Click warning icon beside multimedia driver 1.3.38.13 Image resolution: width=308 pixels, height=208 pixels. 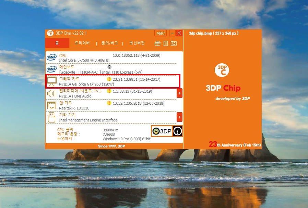click(109, 91)
